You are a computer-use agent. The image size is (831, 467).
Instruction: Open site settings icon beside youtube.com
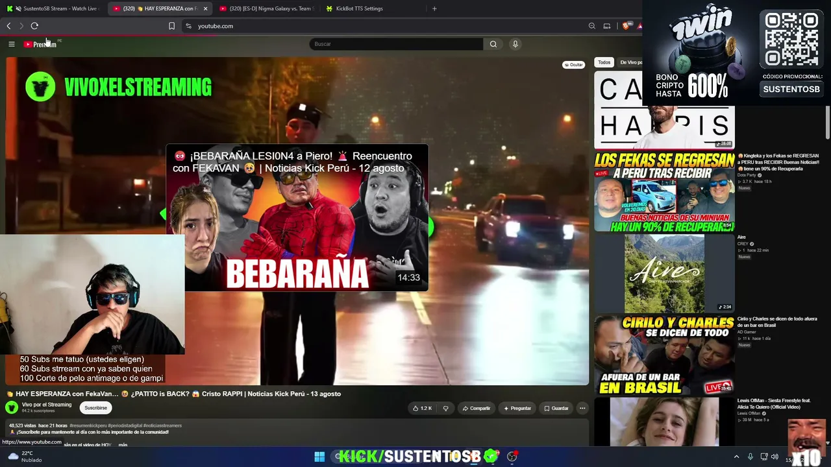[x=188, y=26]
